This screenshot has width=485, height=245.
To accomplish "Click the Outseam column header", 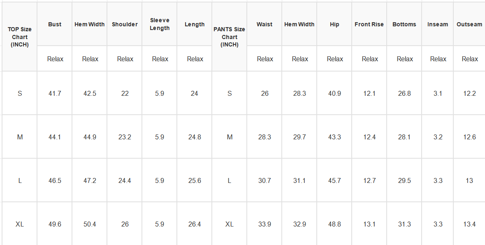I will pos(469,24).
